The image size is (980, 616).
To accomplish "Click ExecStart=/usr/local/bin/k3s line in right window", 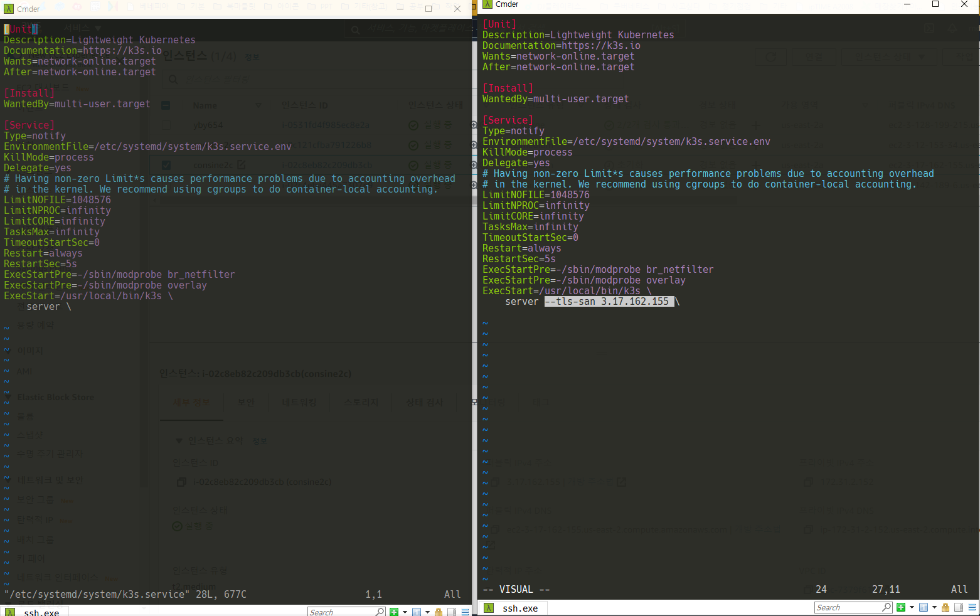I will pos(567,291).
